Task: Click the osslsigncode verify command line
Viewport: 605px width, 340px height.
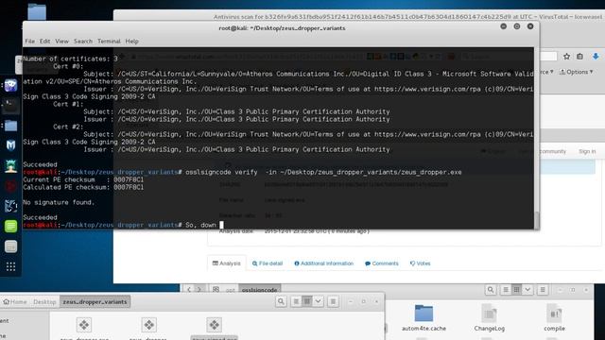Action: click(323, 172)
